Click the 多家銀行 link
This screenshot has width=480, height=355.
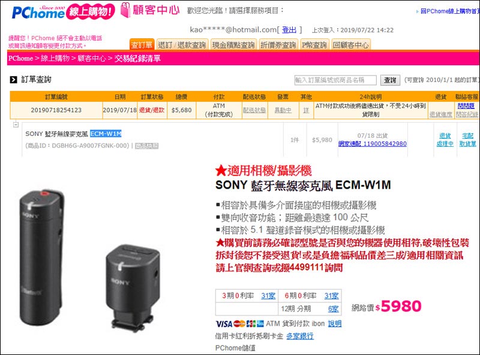click(300, 336)
